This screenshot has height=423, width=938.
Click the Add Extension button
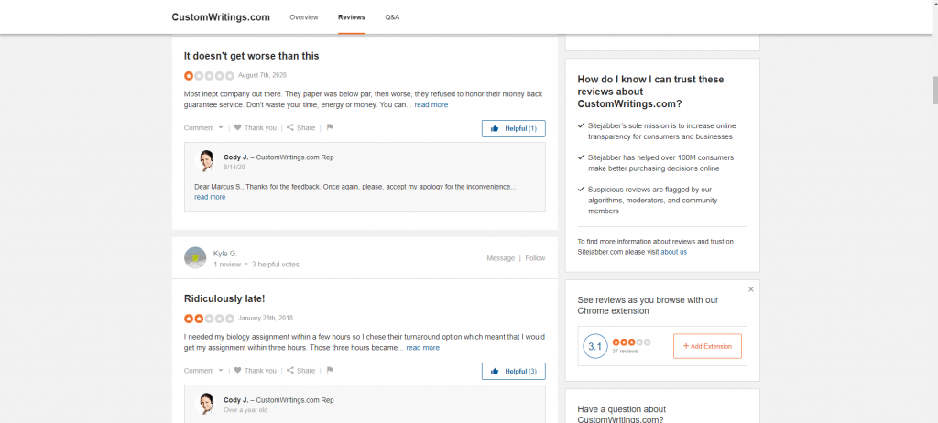707,346
